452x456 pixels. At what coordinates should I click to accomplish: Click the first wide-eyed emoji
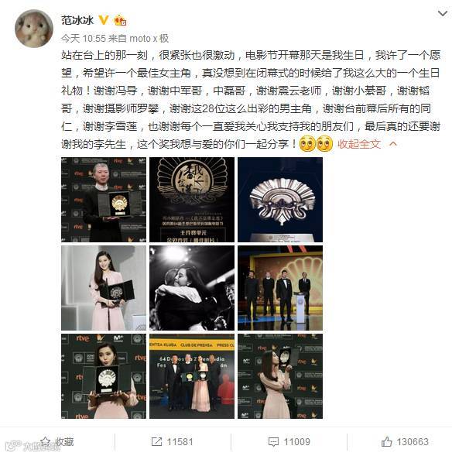click(307, 144)
